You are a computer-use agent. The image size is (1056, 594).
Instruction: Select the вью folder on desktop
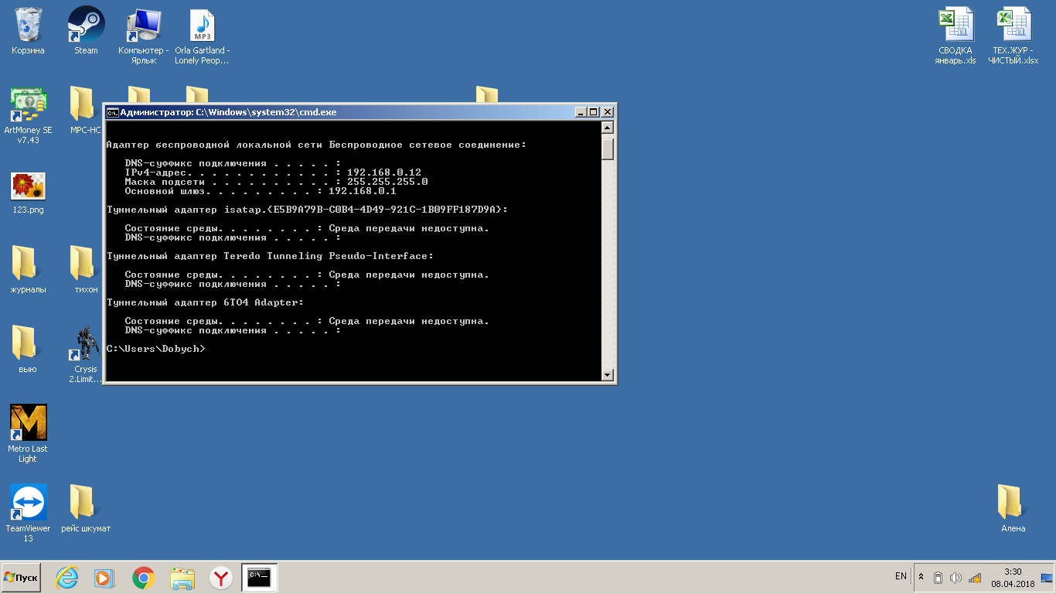coord(28,349)
